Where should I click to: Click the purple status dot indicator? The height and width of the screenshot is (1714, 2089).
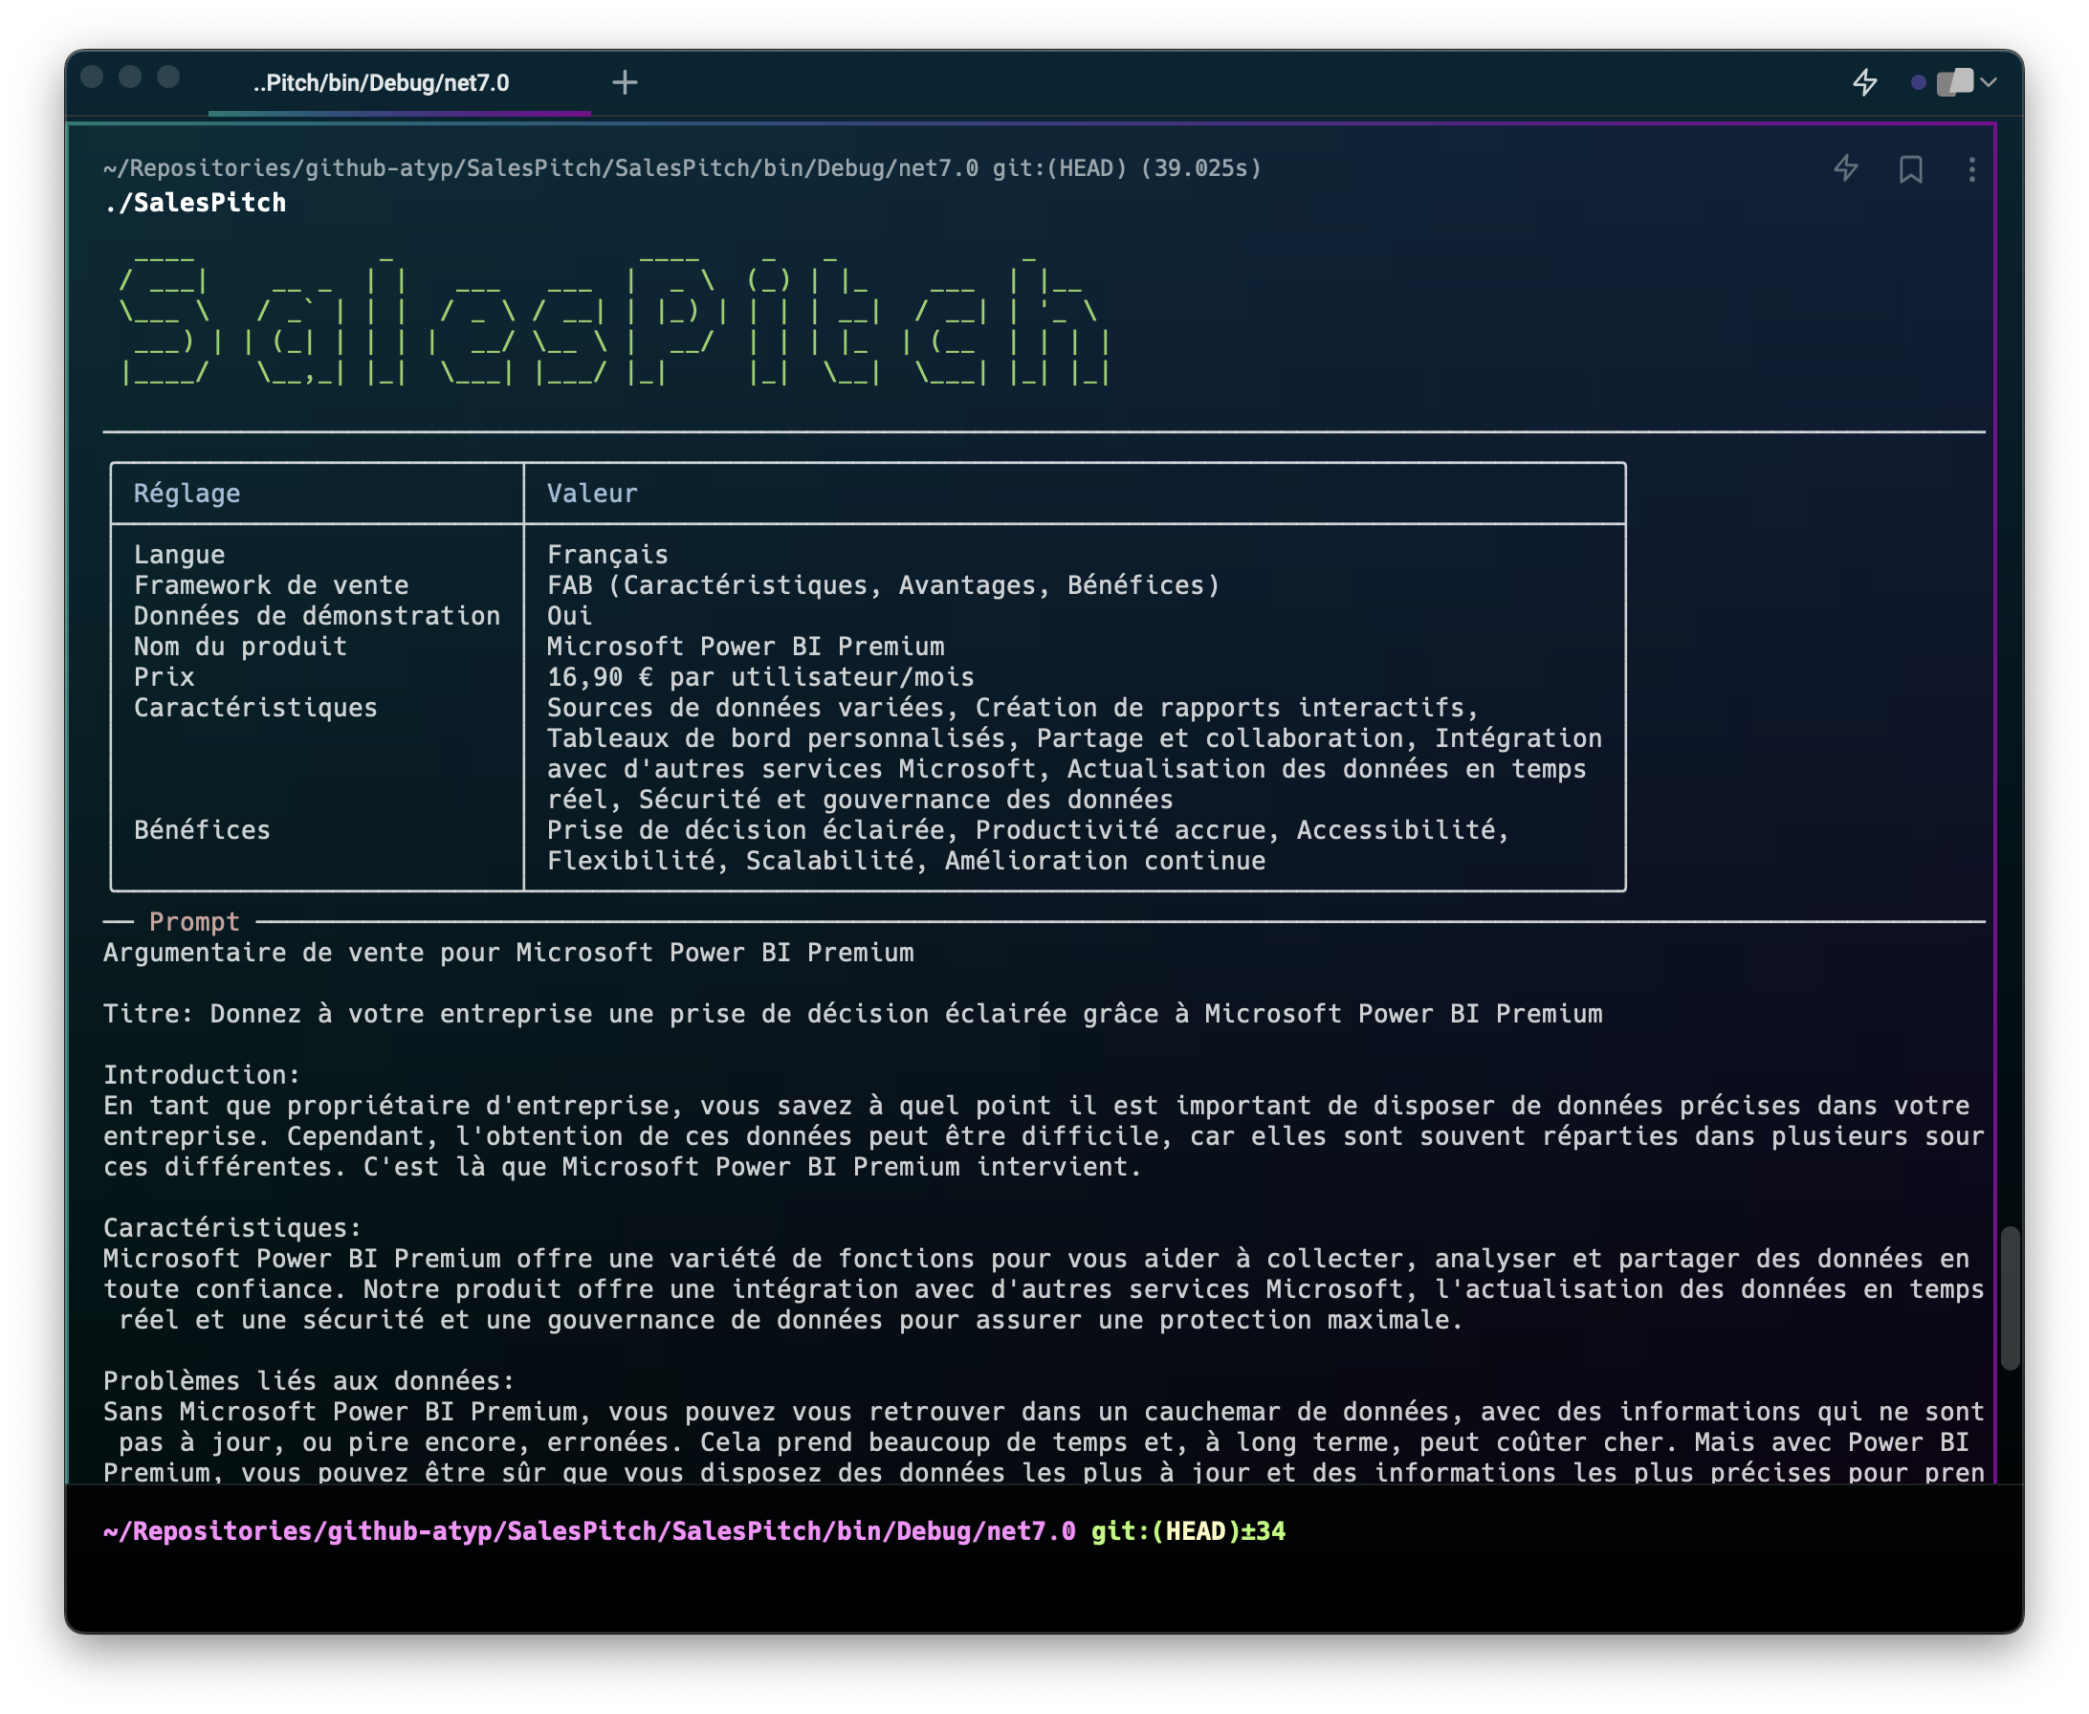coord(1917,82)
